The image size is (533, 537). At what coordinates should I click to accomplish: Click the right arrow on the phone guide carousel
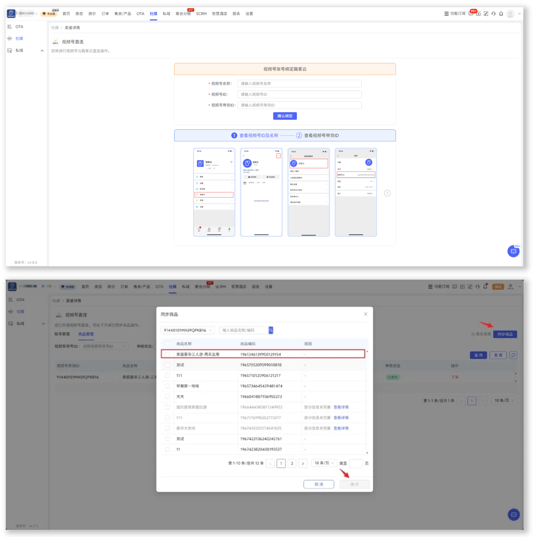tap(387, 193)
